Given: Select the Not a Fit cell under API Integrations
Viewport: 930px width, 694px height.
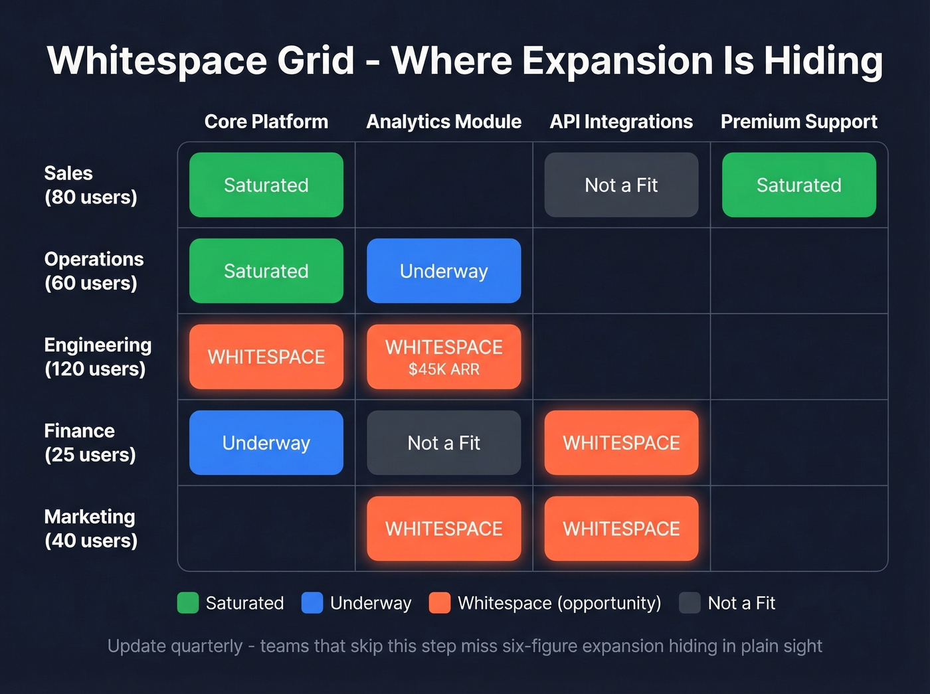Looking at the screenshot, I should pos(620,185).
